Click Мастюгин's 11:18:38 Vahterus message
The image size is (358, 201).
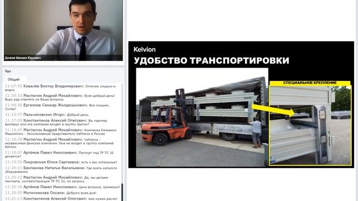[59, 143]
